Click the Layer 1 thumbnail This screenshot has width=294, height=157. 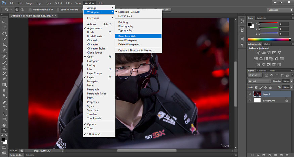point(257,94)
